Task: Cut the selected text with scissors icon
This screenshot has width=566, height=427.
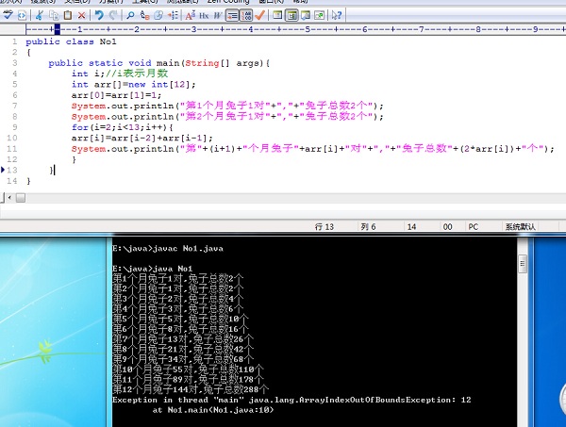Action: (x=40, y=15)
